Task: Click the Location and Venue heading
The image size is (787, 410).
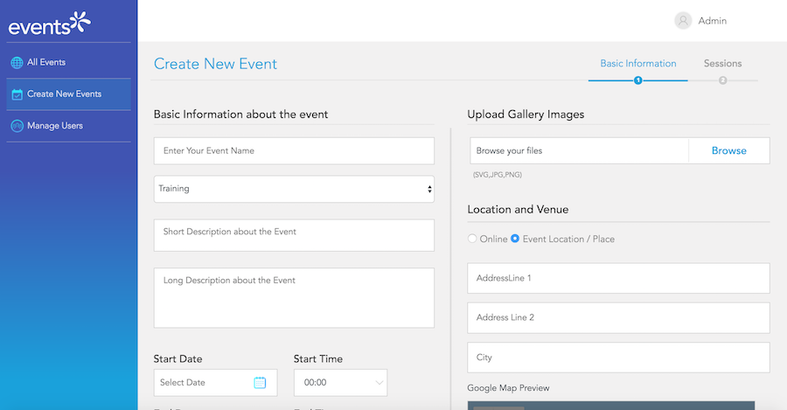Action: pos(518,209)
